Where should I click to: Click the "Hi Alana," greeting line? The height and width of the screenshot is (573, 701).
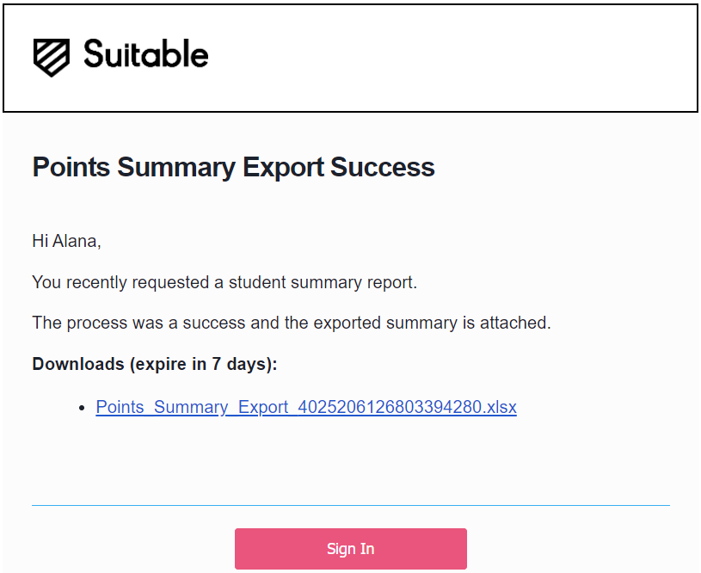point(66,241)
